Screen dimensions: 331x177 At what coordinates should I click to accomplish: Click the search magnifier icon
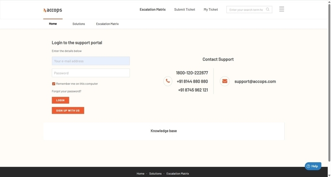tap(268, 9)
